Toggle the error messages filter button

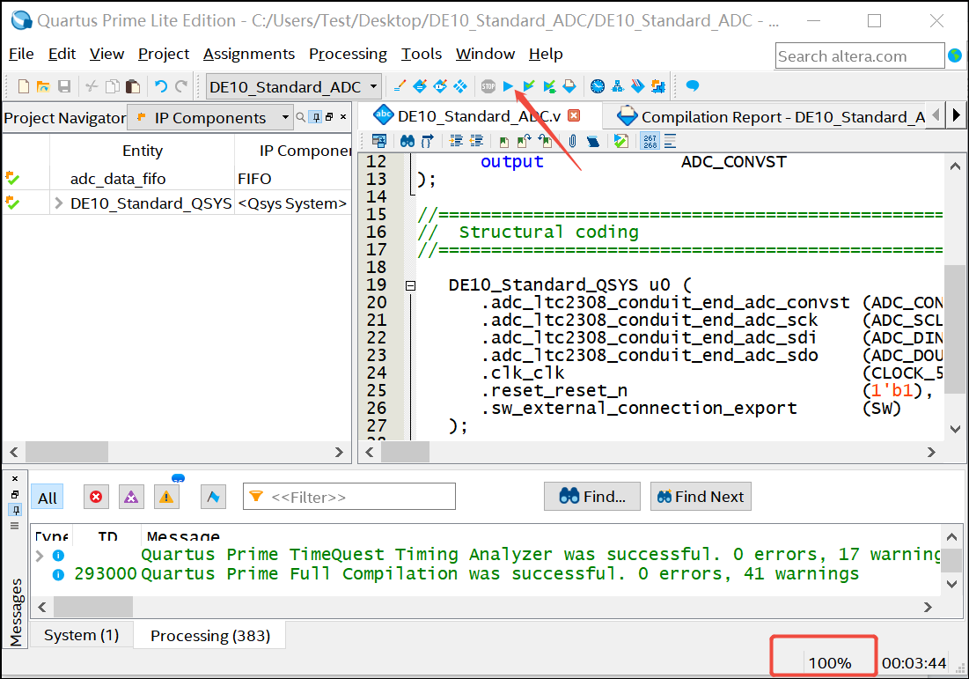coord(96,498)
